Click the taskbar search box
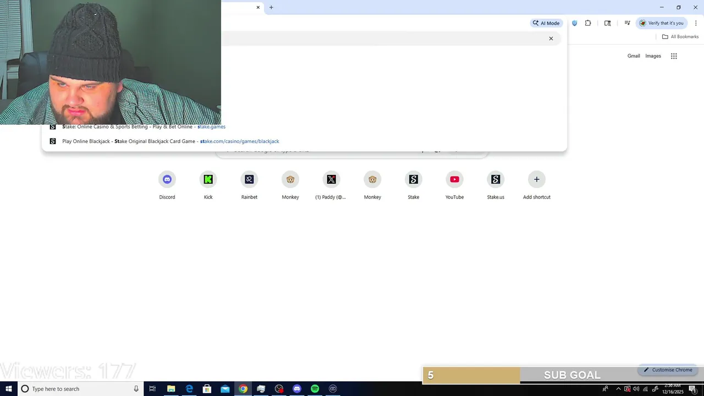 (81, 389)
